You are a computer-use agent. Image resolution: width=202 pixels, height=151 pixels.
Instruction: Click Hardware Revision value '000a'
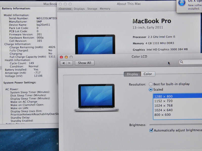tap(40, 37)
